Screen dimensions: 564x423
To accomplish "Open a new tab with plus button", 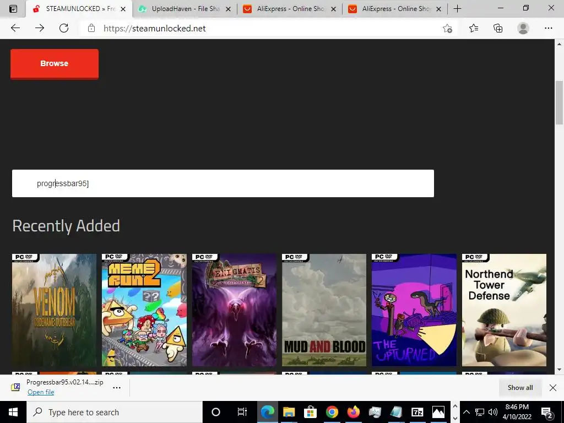I will pyautogui.click(x=457, y=9).
